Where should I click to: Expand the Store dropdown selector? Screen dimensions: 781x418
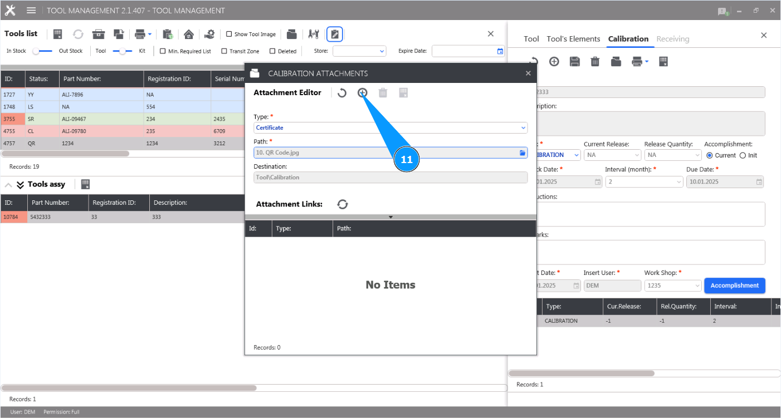tap(382, 51)
